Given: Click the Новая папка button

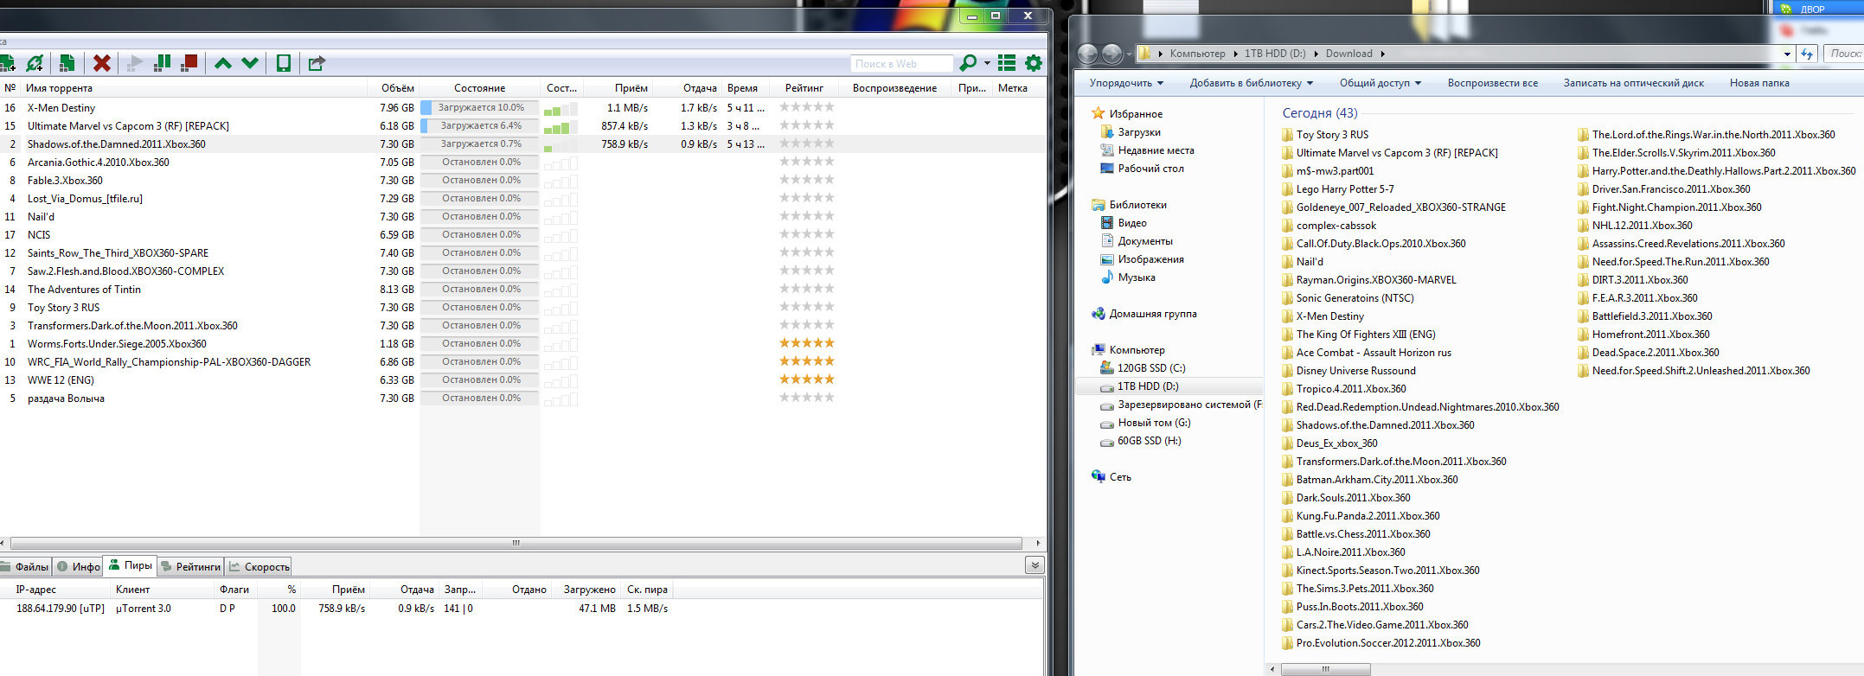Looking at the screenshot, I should coord(1759,83).
